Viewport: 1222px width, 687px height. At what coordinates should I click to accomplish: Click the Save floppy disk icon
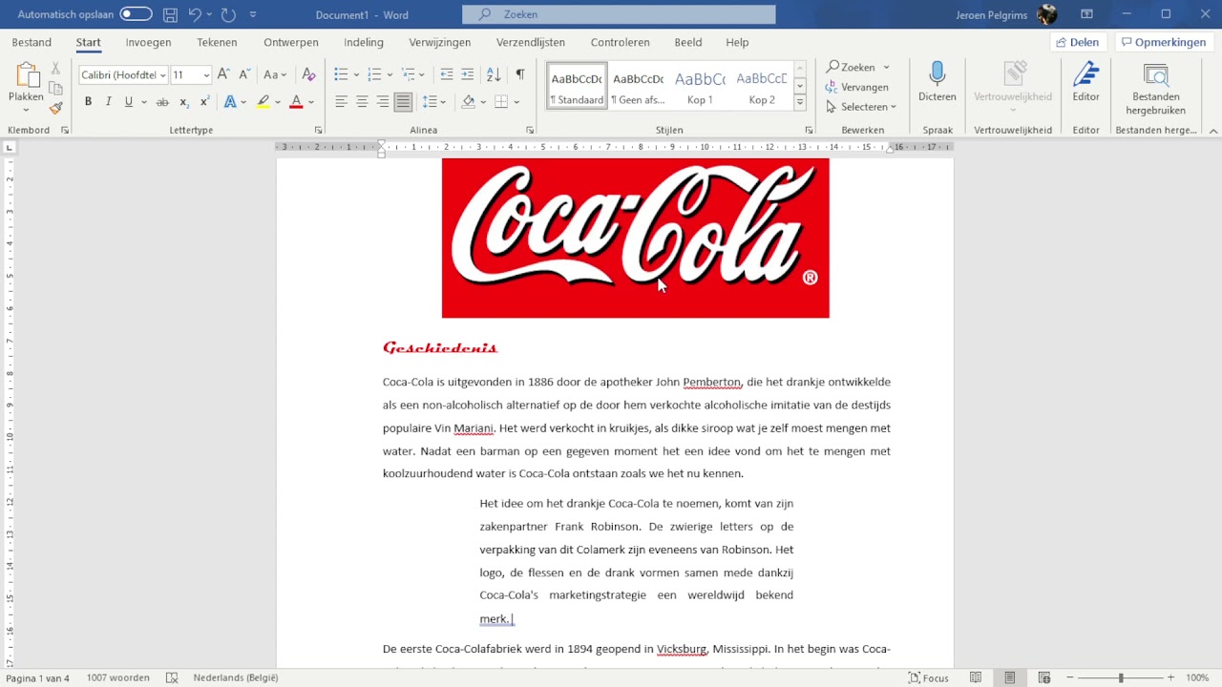click(170, 14)
